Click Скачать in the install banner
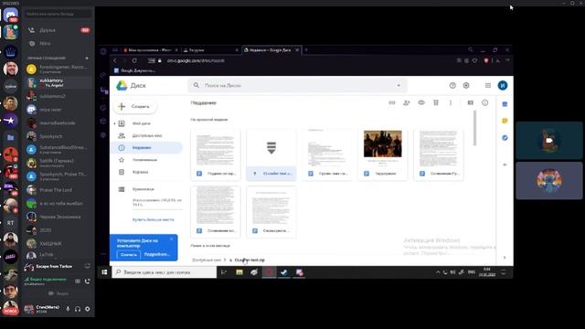Screen dimensions: 585x329 [x=128, y=255]
